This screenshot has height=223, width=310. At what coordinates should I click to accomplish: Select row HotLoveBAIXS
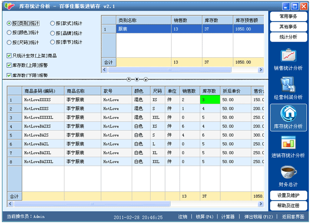136,126
